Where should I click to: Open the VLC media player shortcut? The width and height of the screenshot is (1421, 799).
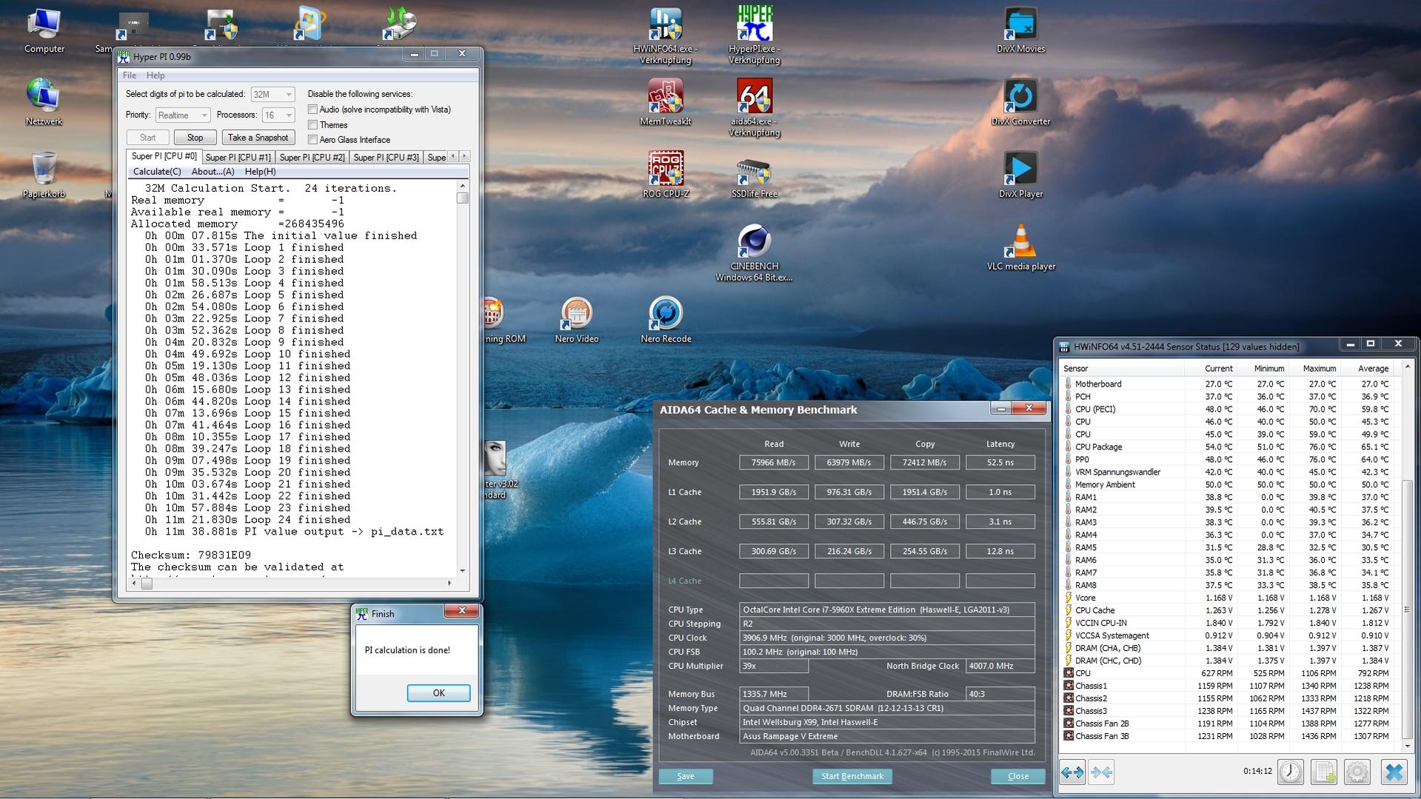coord(1020,248)
